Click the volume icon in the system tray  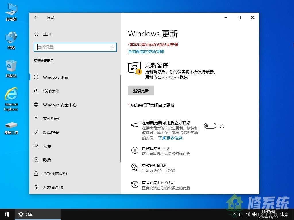click(x=248, y=214)
